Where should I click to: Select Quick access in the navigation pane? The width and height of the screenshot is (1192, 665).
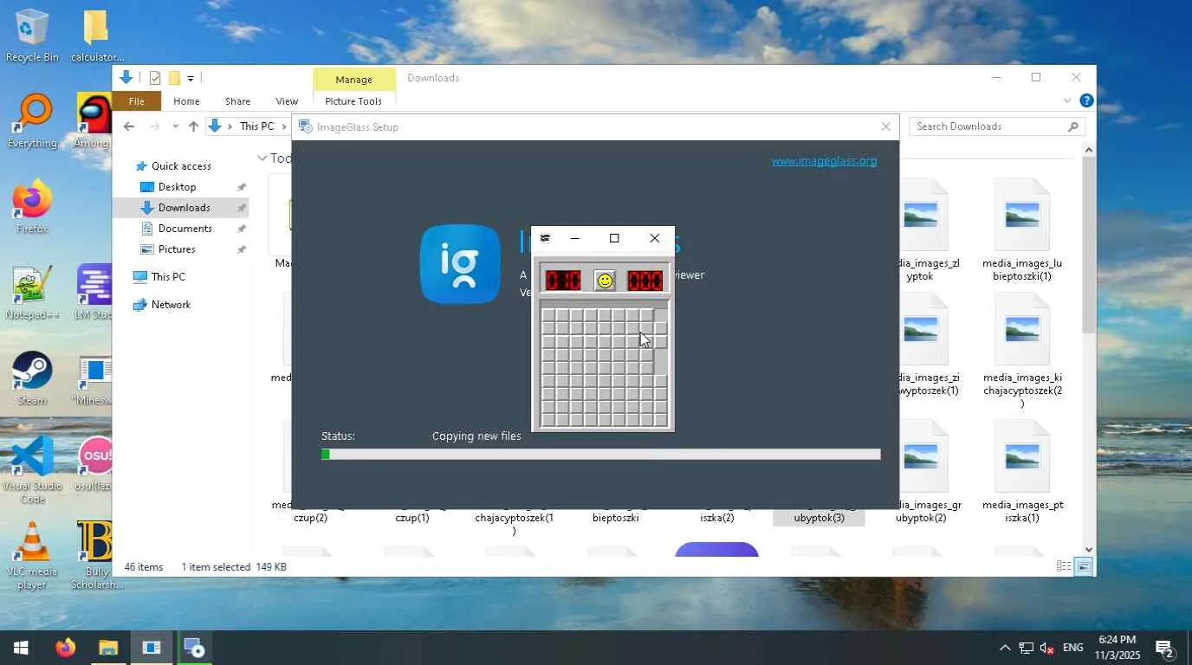point(181,166)
